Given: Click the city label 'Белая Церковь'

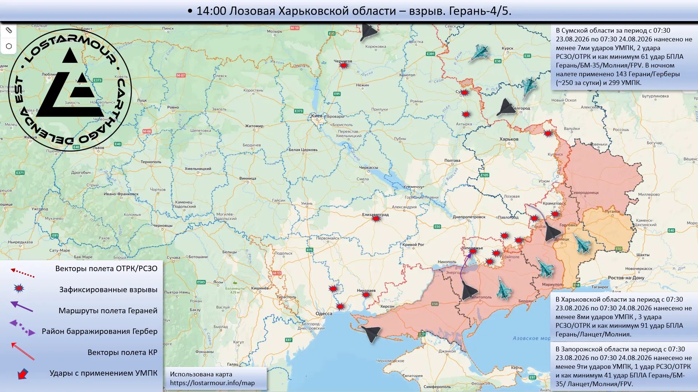Looking at the screenshot, I should click(303, 150).
